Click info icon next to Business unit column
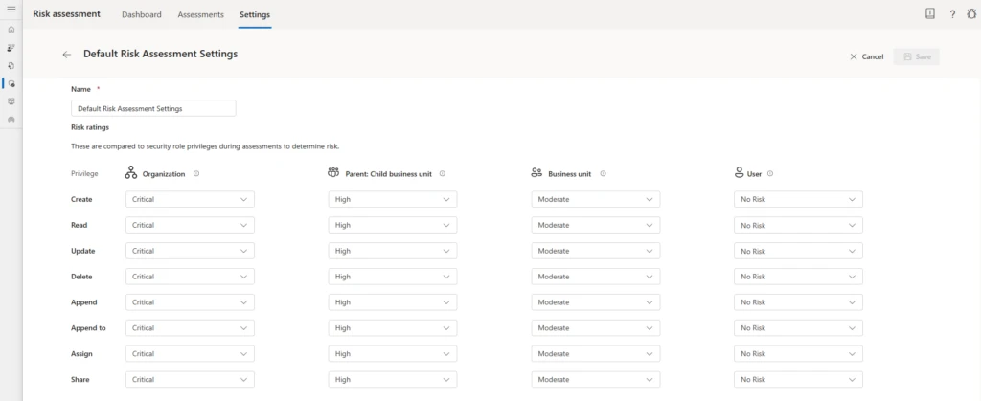Screen dimensions: 981x401 pos(601,174)
